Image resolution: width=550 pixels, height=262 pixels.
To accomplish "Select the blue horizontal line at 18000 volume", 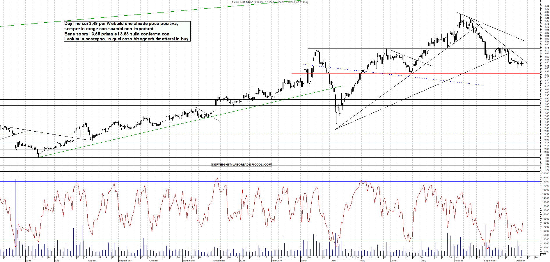I will tap(175, 182).
